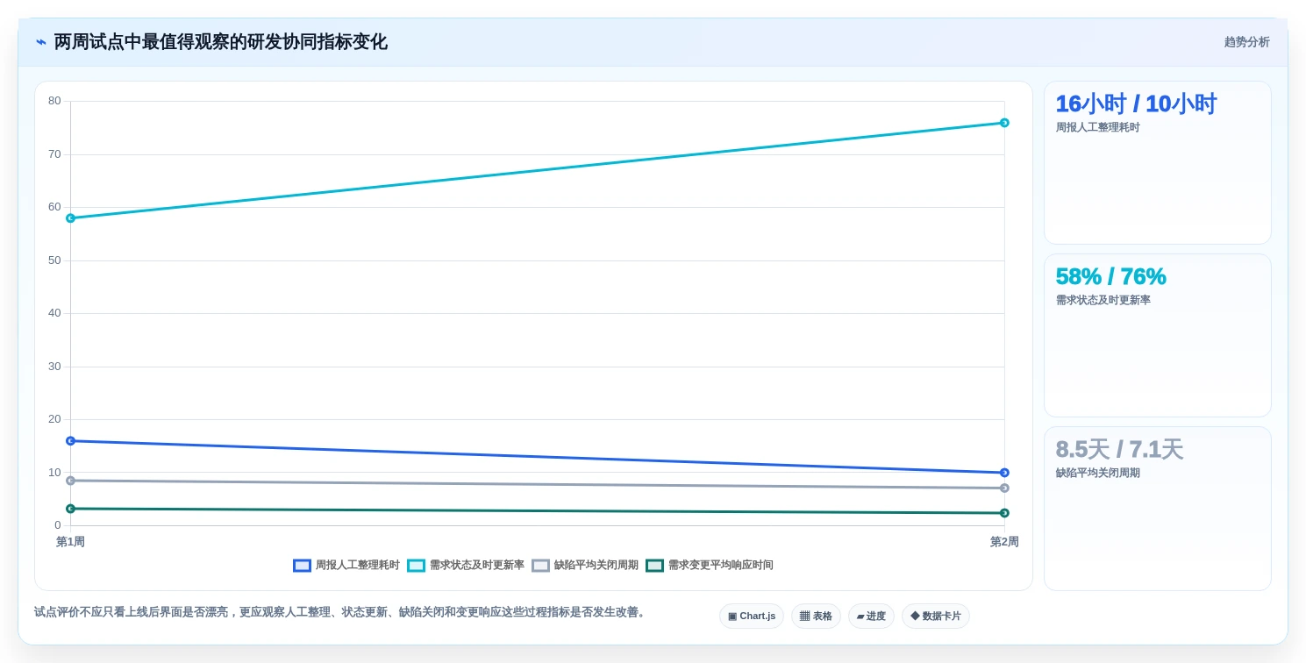This screenshot has height=663, width=1306.
Task: Toggle 周报人工整理耗时 legend swatch
Action: click(x=302, y=566)
